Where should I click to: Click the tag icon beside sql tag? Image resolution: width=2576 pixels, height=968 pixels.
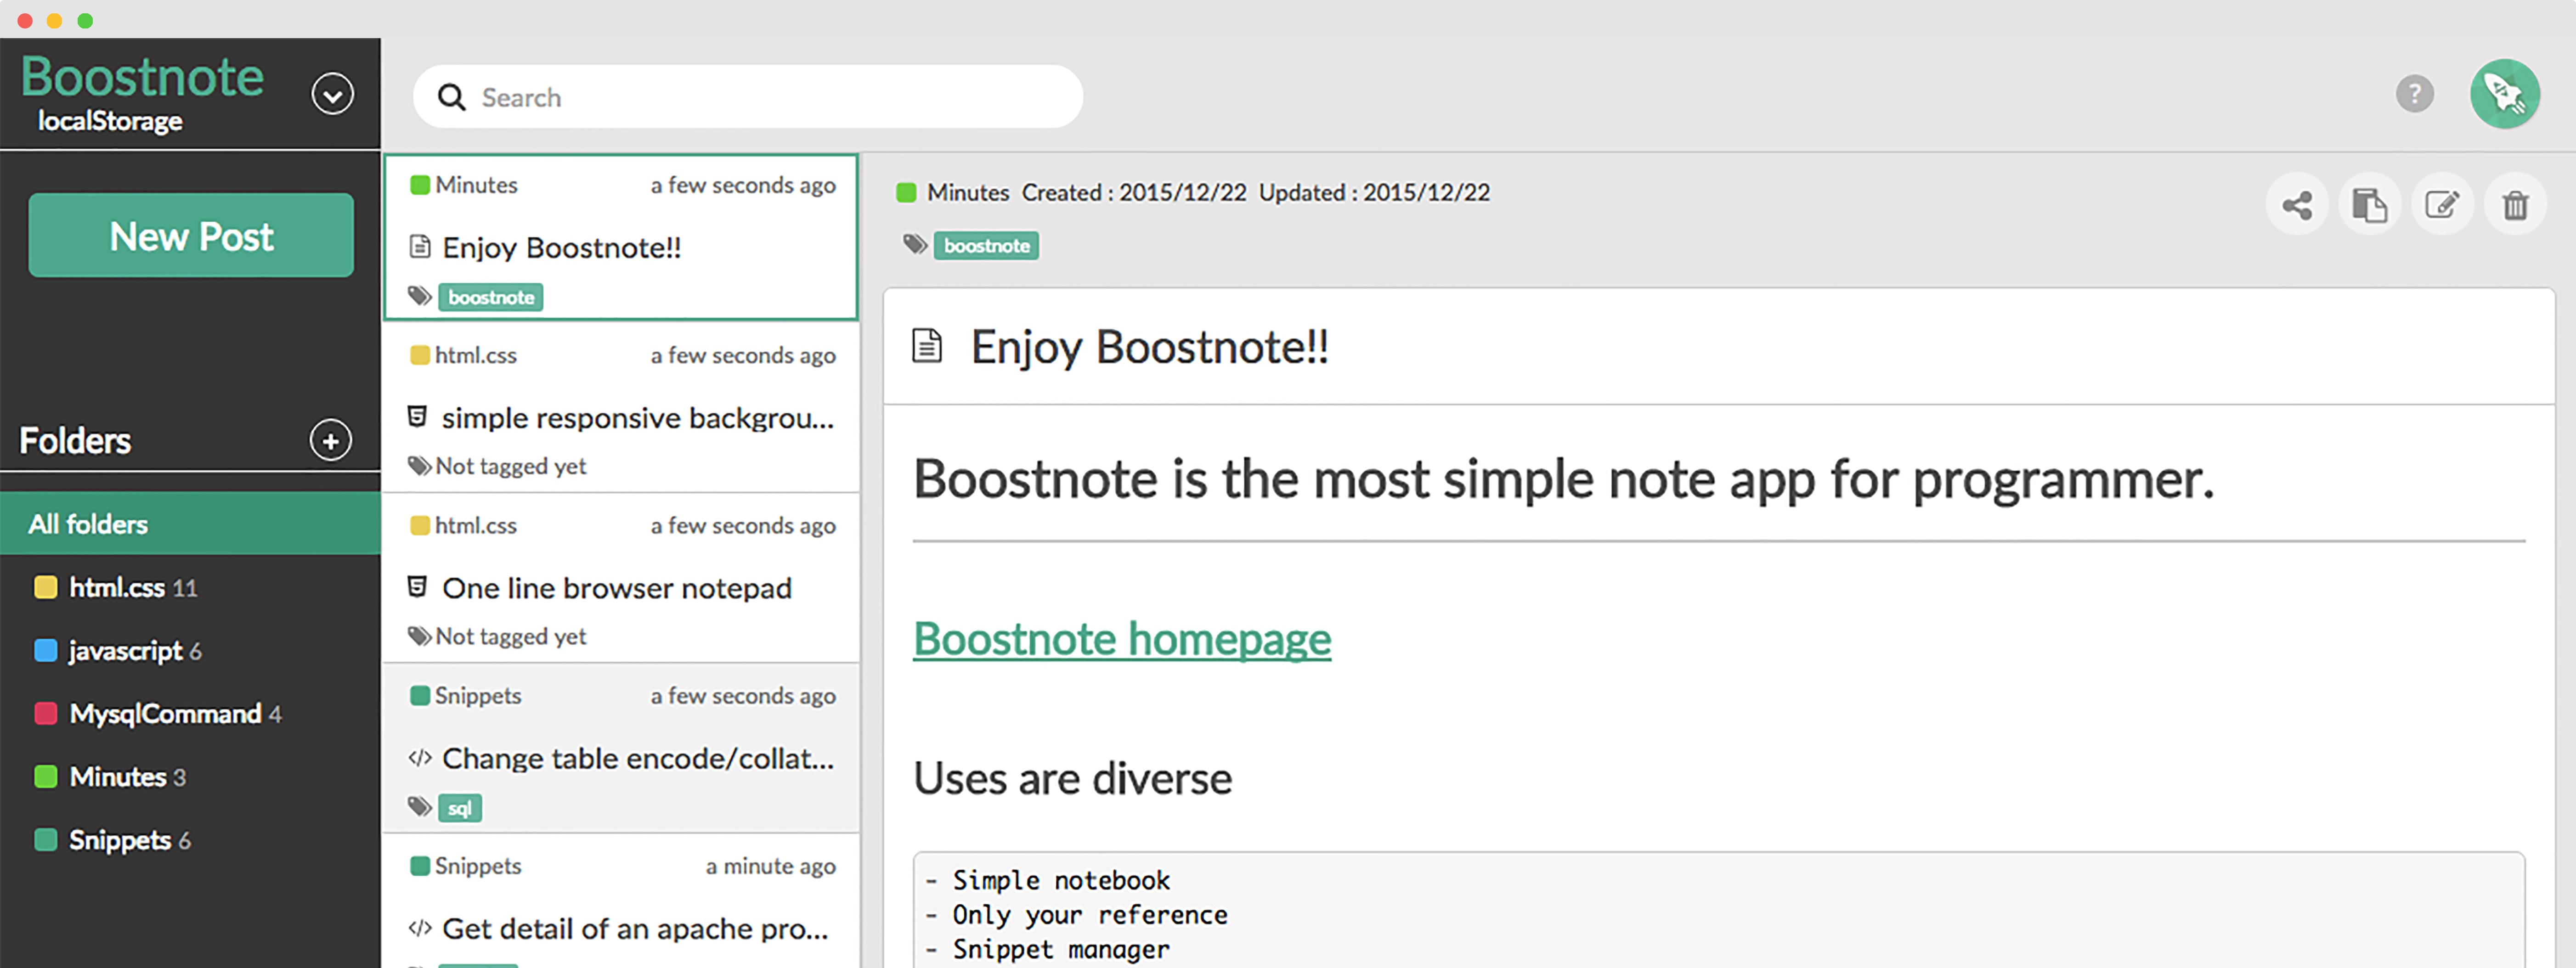pyautogui.click(x=420, y=806)
